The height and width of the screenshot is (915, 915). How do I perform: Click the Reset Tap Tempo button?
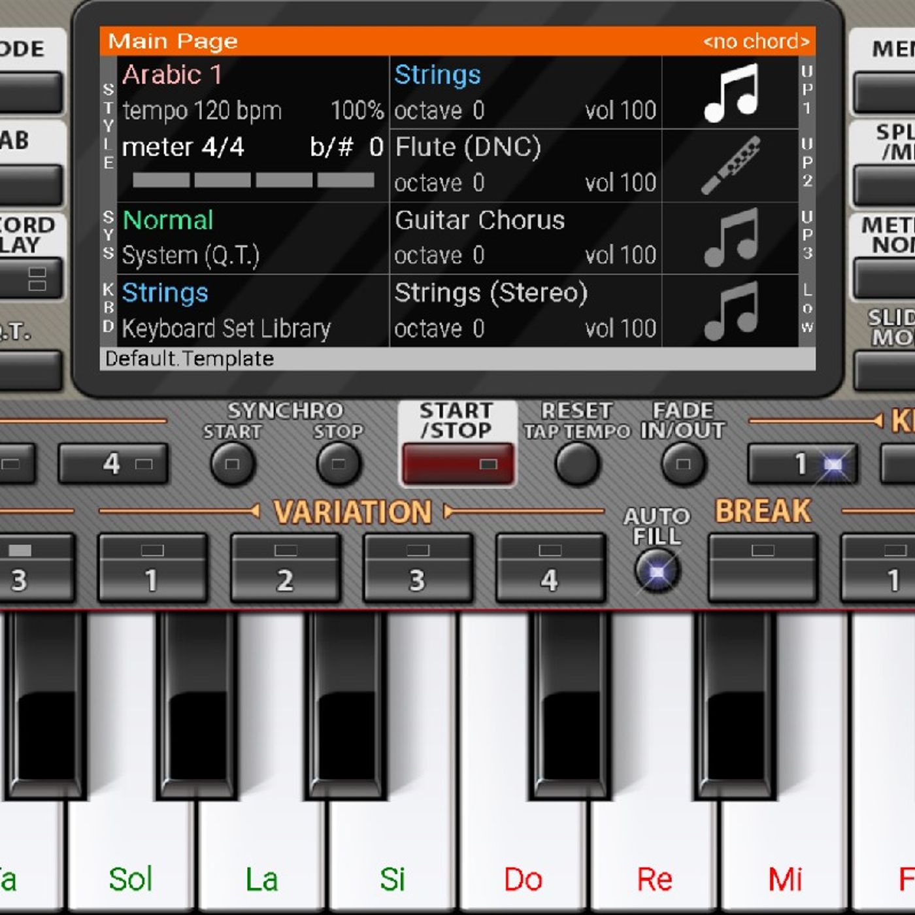[577, 463]
